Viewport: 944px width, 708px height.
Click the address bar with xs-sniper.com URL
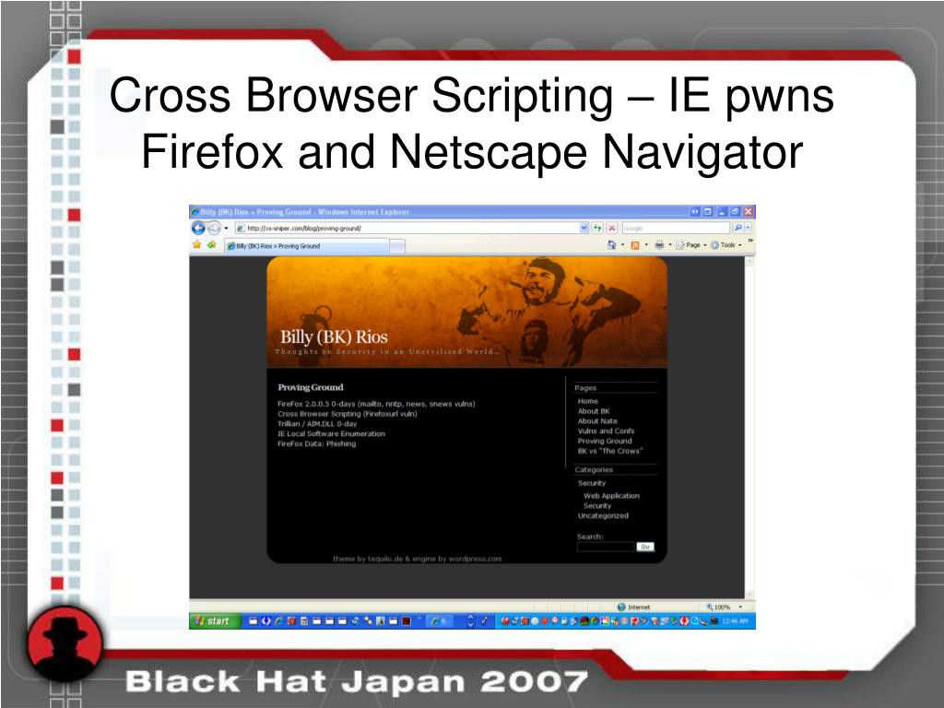412,229
